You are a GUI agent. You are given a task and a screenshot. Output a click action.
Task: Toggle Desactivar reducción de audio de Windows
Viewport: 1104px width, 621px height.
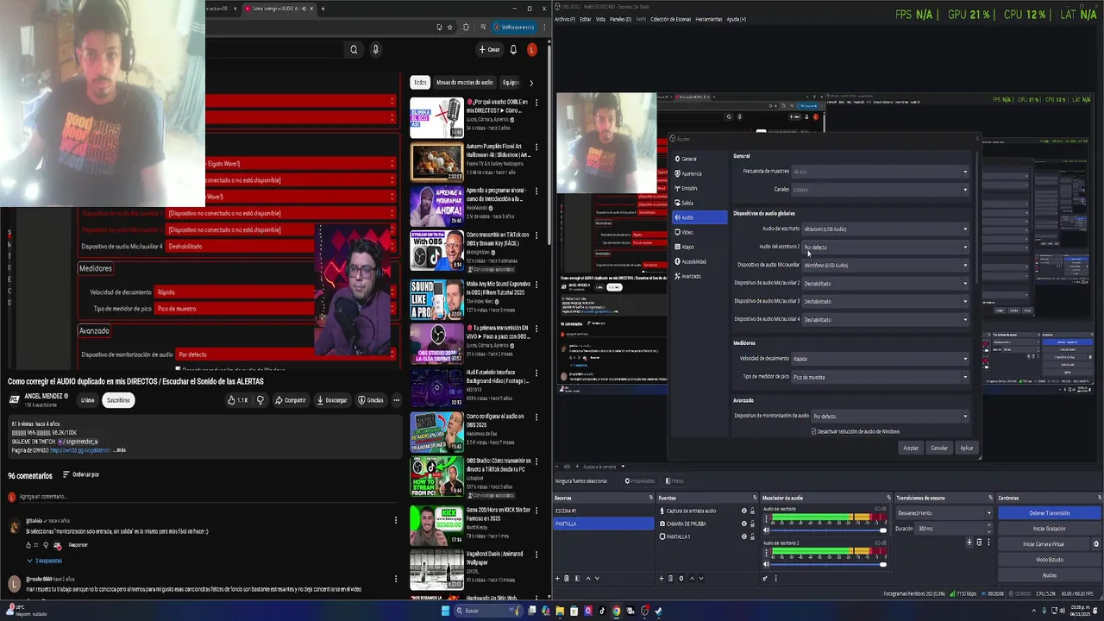814,431
